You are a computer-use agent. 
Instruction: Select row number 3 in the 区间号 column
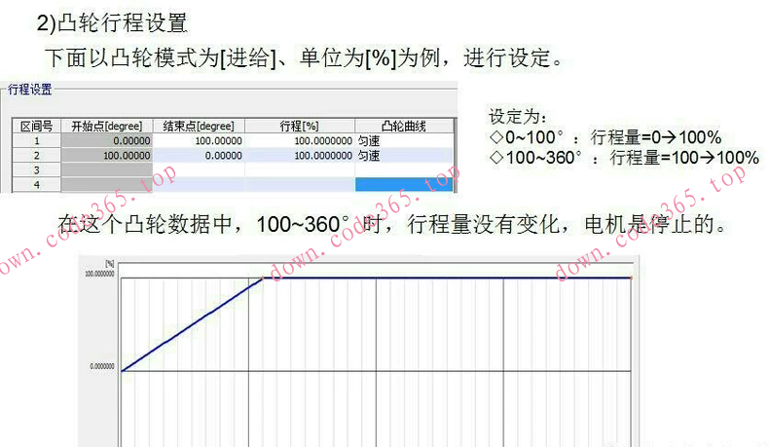point(36,170)
